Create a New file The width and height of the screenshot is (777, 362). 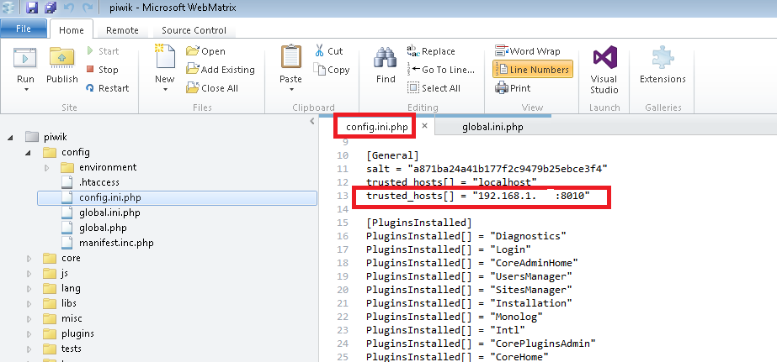coord(165,58)
